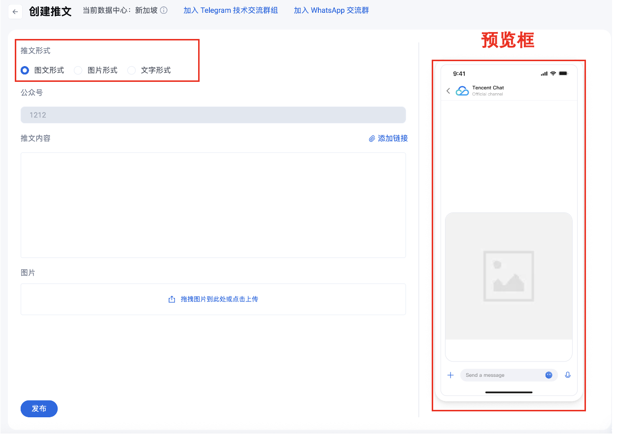Click the image placeholder in phone preview
The width and height of the screenshot is (617, 437).
tap(509, 276)
